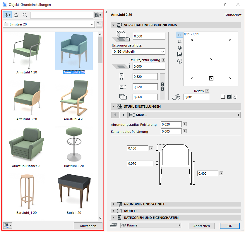Expand the Grundriss und Schnitt section
This screenshot has width=245, height=232.
pos(144,204)
